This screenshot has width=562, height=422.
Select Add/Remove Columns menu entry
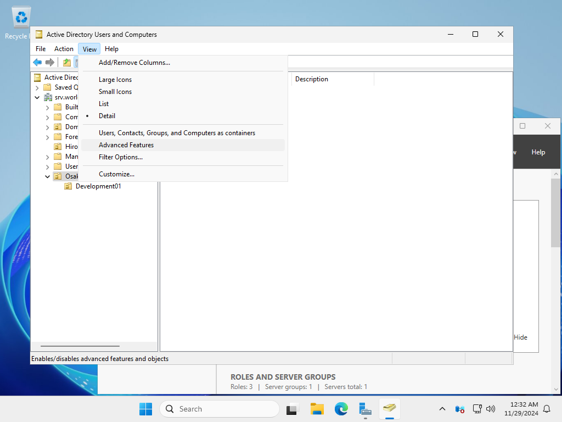coord(134,63)
